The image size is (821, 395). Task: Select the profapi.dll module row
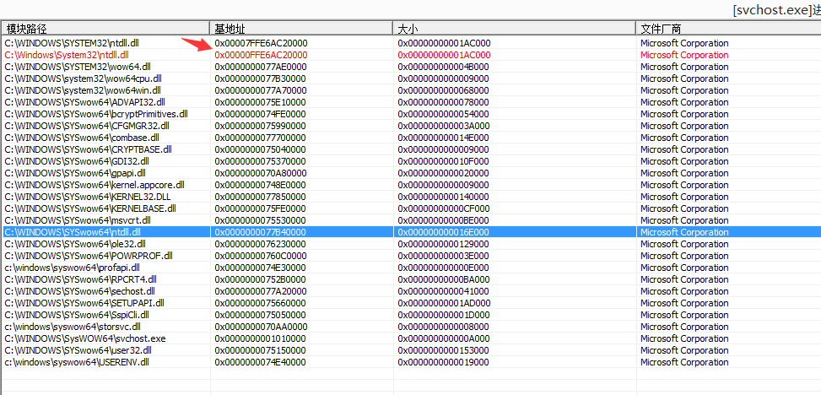tap(412, 268)
